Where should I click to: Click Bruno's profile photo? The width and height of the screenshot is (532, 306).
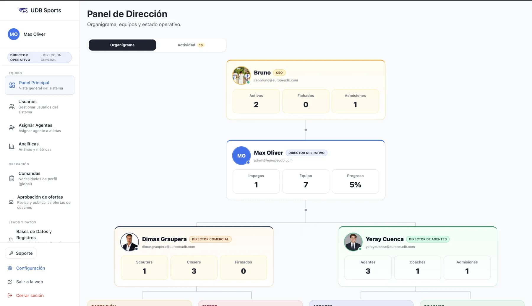pyautogui.click(x=241, y=76)
